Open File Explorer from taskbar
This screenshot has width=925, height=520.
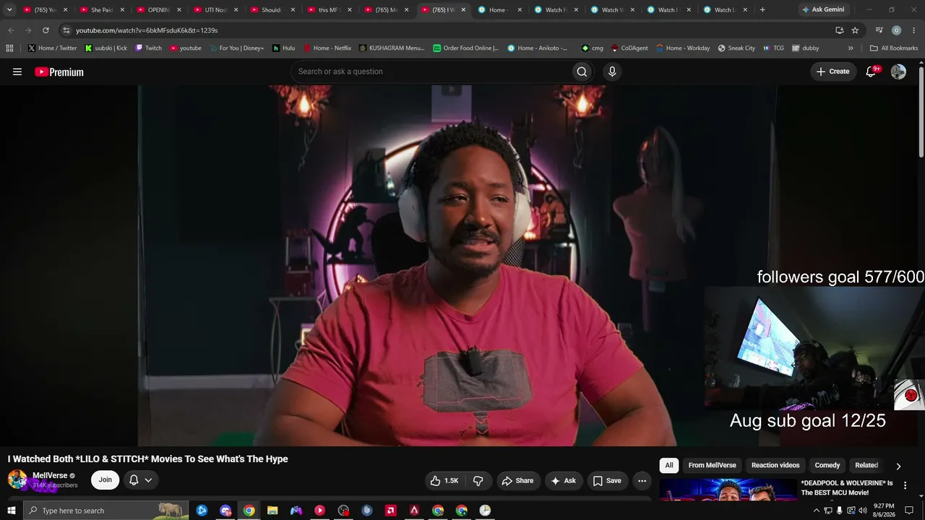[272, 511]
